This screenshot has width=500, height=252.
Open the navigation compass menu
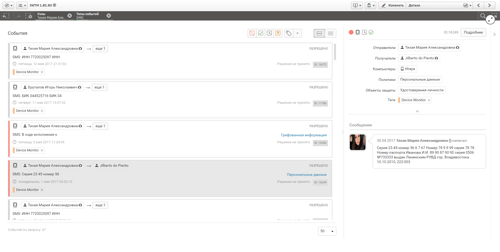[8, 5]
